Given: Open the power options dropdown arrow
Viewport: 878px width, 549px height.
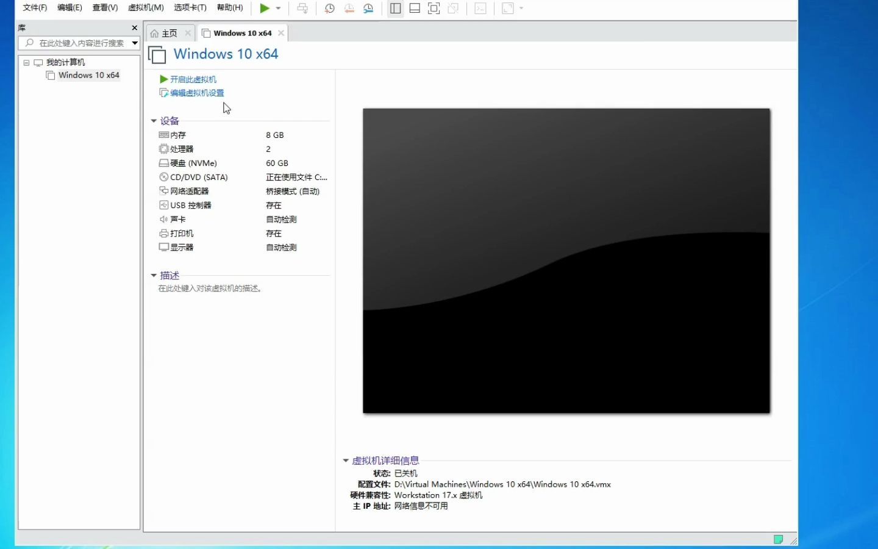Looking at the screenshot, I should pos(279,9).
